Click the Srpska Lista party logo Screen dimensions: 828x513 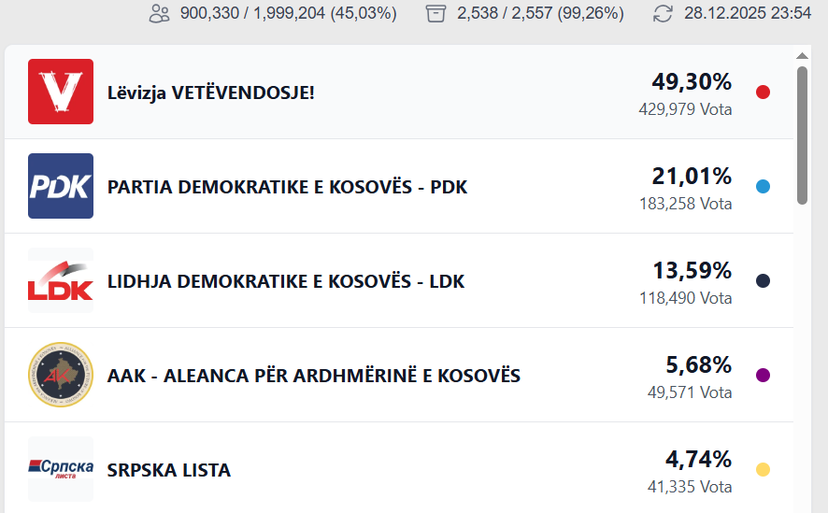tap(61, 468)
